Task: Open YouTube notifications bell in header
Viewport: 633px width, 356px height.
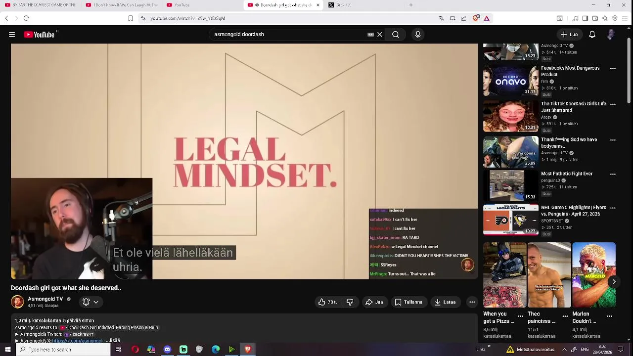Action: click(x=592, y=35)
